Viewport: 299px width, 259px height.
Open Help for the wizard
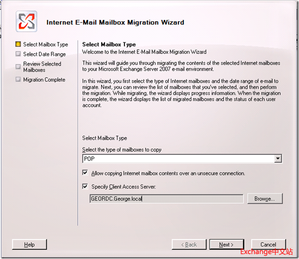29,245
